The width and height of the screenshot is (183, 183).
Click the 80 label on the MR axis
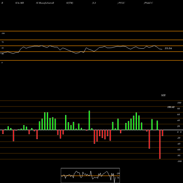tap(179, 109)
